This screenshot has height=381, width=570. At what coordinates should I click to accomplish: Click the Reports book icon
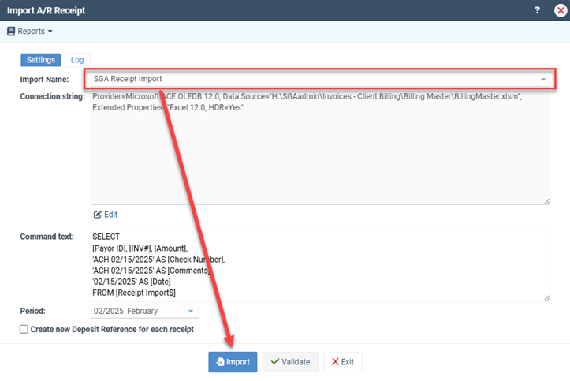click(x=11, y=32)
